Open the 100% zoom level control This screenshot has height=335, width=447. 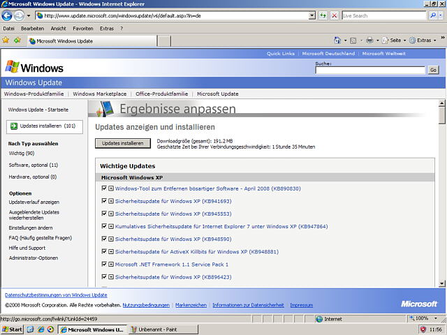[x=423, y=318]
